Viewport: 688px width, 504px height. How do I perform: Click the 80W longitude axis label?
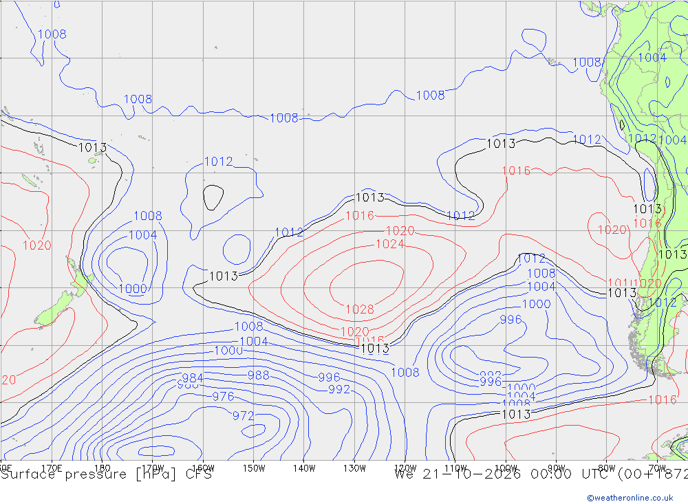coord(607,468)
